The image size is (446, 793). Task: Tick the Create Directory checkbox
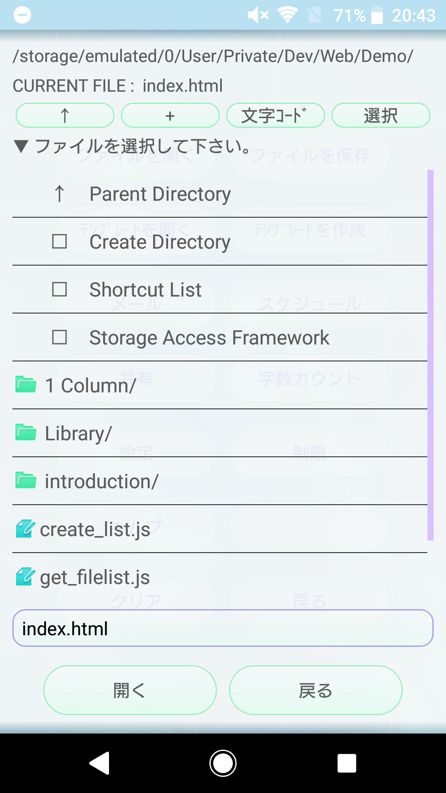click(x=59, y=241)
